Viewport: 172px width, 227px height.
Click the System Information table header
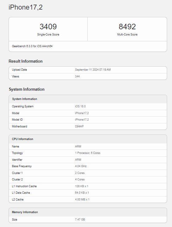pyautogui.click(x=88, y=99)
